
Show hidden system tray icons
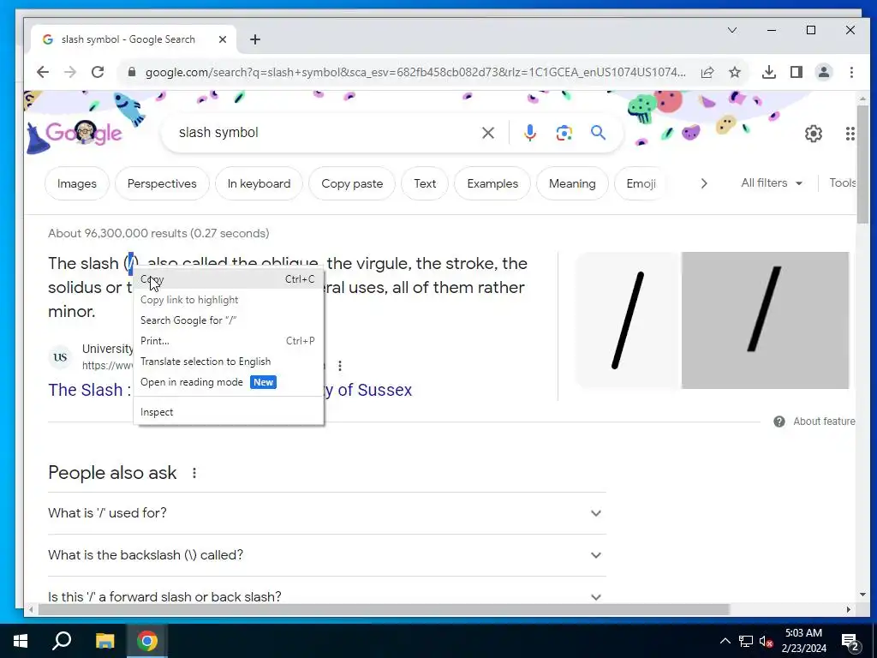pos(725,641)
